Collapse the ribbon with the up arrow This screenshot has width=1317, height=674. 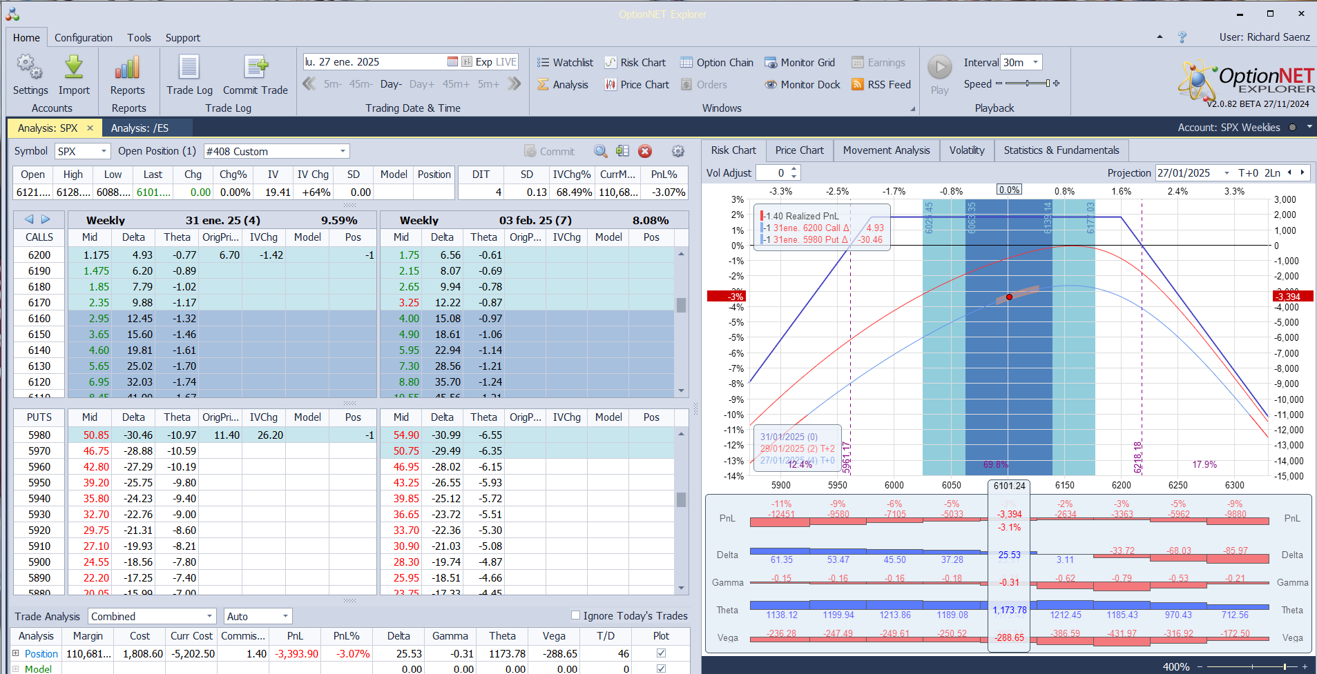pos(1160,37)
